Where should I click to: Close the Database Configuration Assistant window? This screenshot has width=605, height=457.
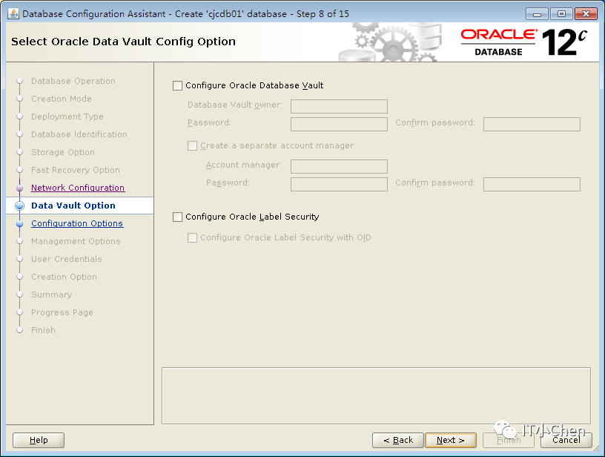[586, 14]
